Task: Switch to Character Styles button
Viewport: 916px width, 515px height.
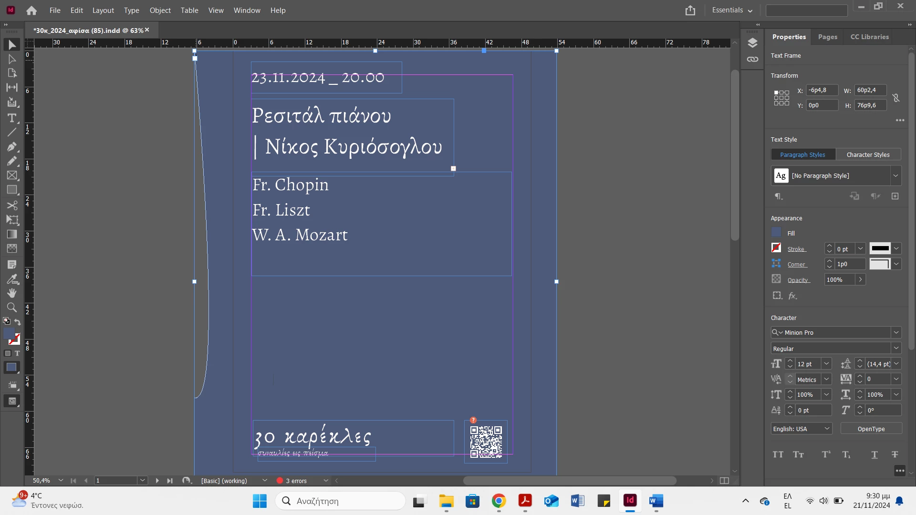Action: [x=868, y=154]
